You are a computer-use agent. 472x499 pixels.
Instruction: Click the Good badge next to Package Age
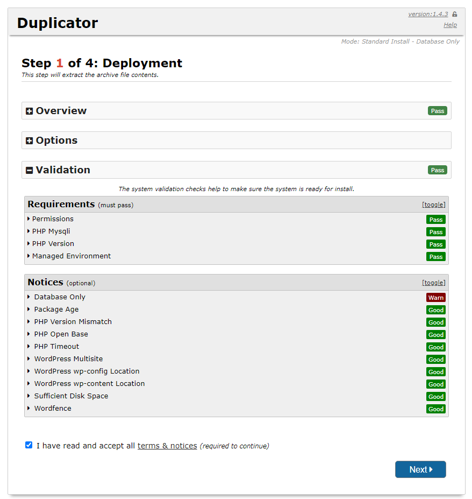[x=436, y=310]
